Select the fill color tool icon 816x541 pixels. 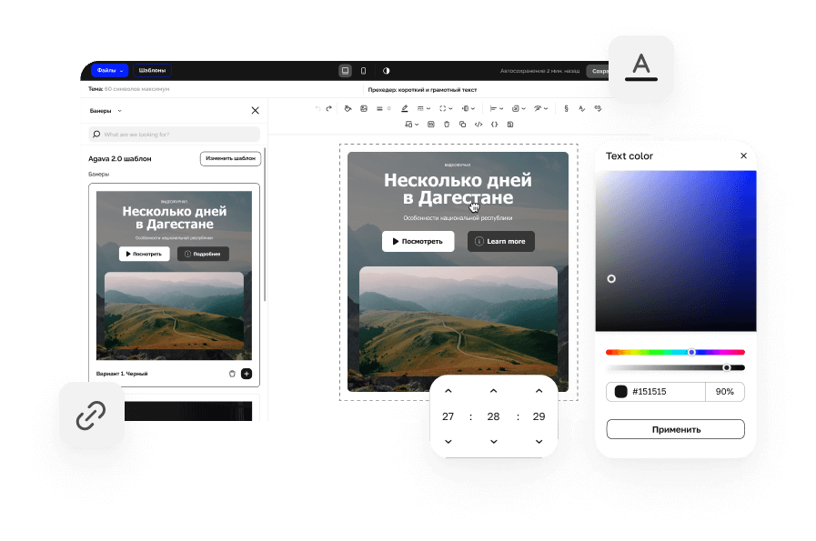coord(348,108)
